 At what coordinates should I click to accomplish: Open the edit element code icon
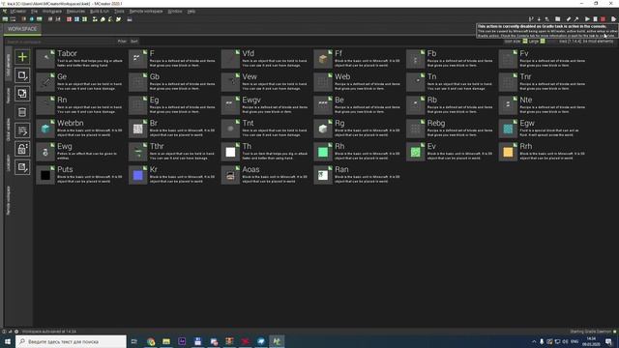coord(22,130)
